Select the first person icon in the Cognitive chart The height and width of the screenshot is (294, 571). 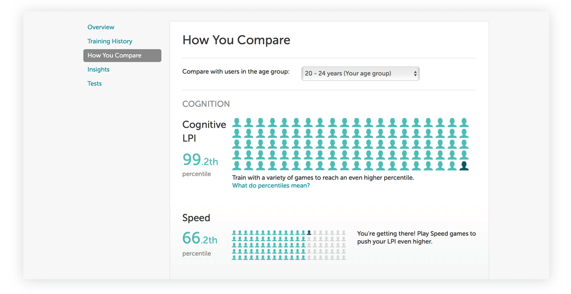point(237,122)
